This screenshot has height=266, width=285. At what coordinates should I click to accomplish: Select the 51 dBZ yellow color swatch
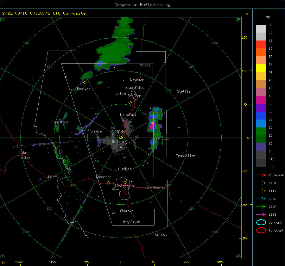click(261, 68)
